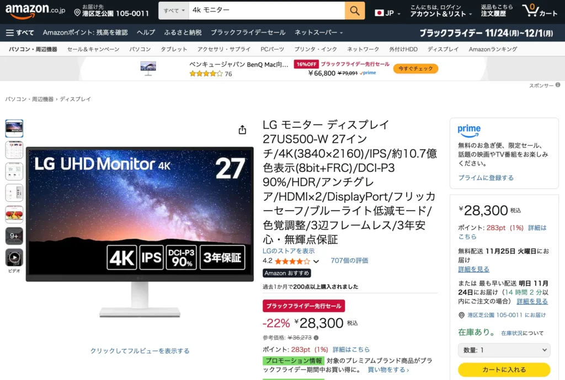565x380 pixels.
Task: Open the 707個の評価 reviews link
Action: pos(349,260)
